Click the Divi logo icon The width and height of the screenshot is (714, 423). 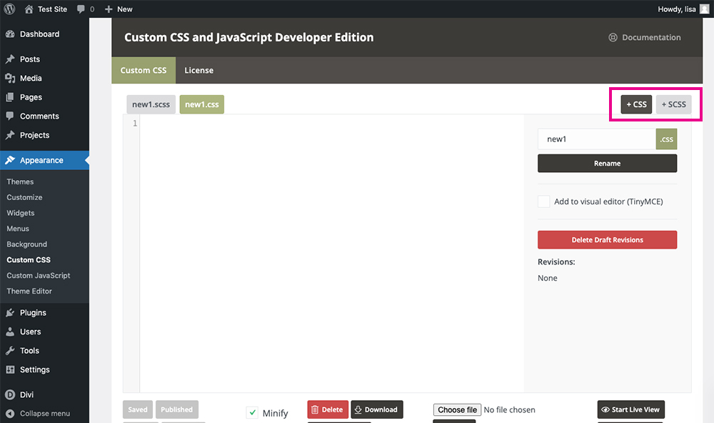(x=10, y=394)
